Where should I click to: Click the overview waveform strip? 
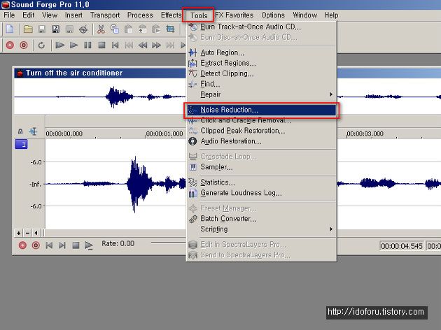pos(100,96)
